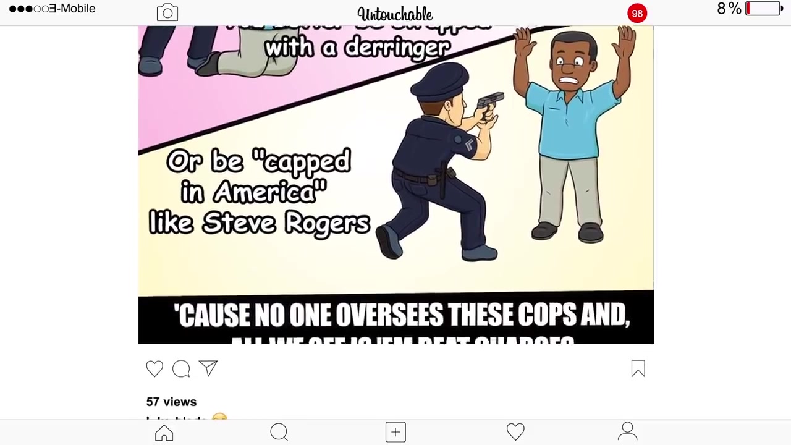
Task: Create new post with plus icon
Action: 395,432
